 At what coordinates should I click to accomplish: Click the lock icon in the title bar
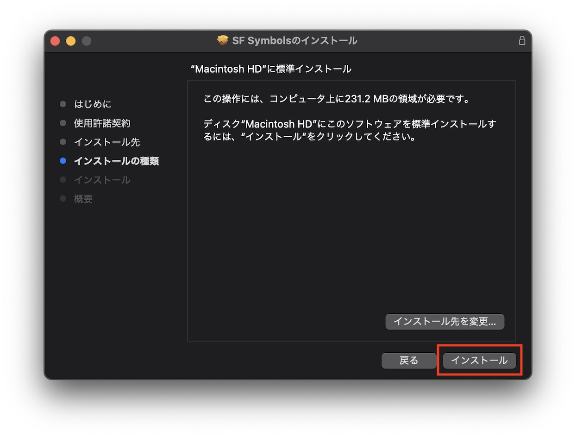[x=522, y=40]
